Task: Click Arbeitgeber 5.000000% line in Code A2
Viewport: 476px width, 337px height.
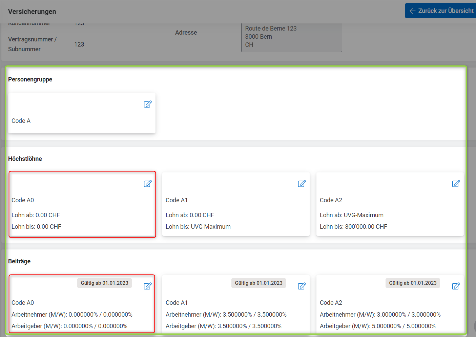Action: click(377, 326)
